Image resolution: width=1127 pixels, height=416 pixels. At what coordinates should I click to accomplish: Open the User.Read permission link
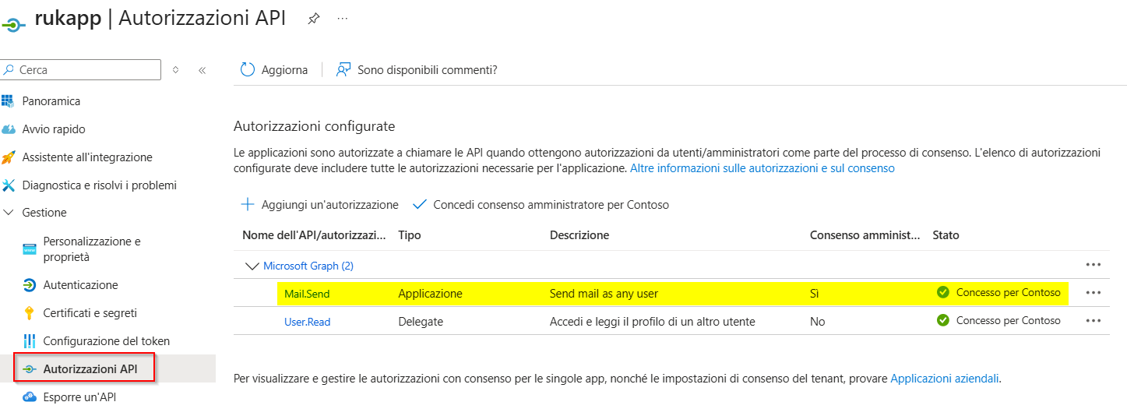click(x=307, y=322)
